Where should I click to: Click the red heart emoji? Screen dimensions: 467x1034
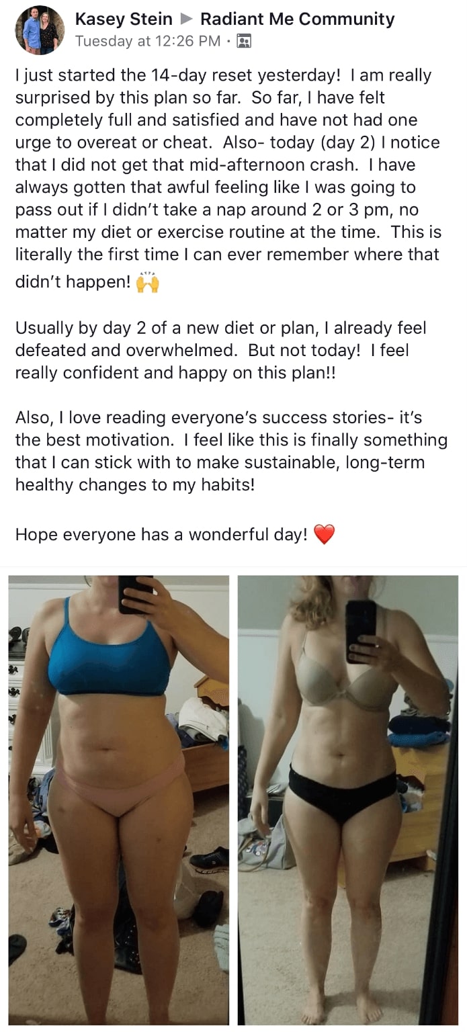[x=324, y=535]
